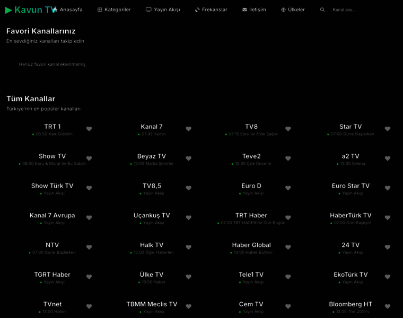Open the Haber Global channel

coord(251,245)
